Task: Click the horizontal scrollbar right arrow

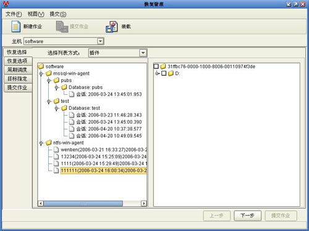Action: [144, 203]
